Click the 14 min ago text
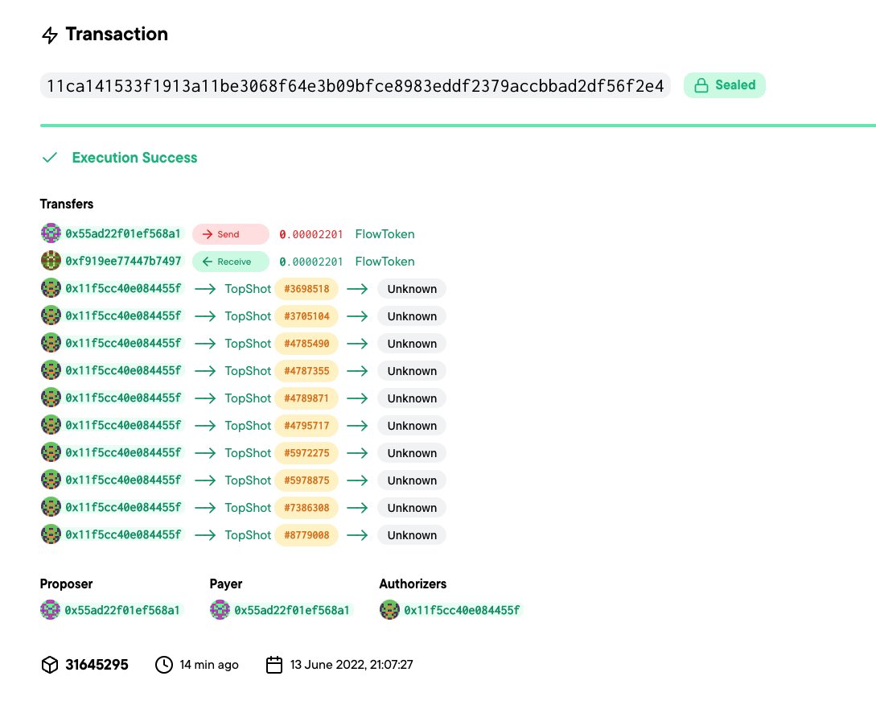The width and height of the screenshot is (876, 701). coord(209,665)
